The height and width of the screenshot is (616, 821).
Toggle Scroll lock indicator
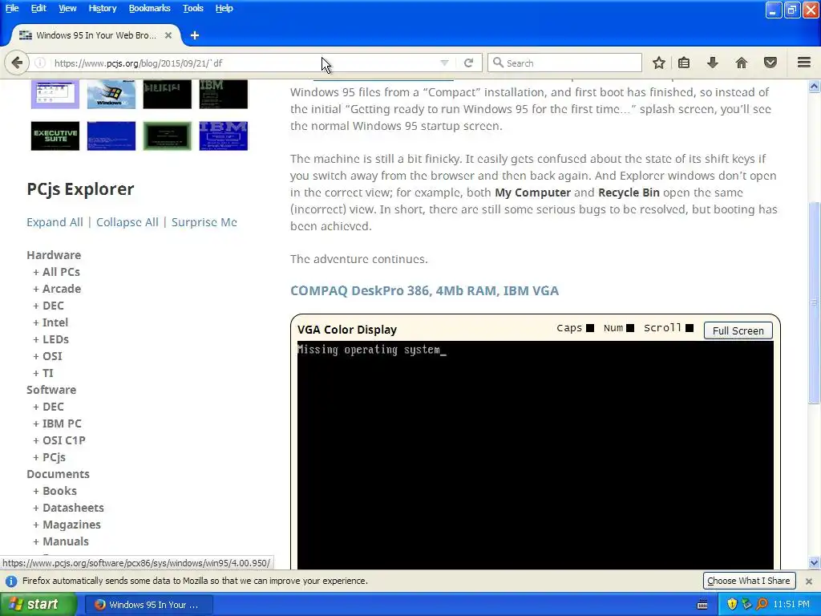tap(690, 328)
